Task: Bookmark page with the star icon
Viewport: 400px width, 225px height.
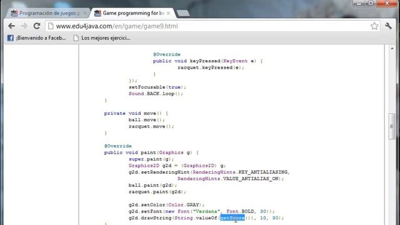Action: 374,26
